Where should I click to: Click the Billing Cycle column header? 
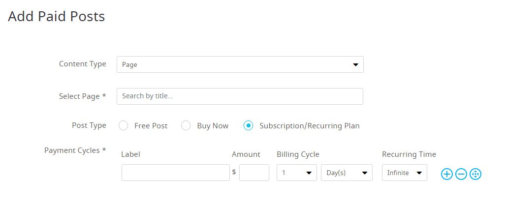(298, 154)
